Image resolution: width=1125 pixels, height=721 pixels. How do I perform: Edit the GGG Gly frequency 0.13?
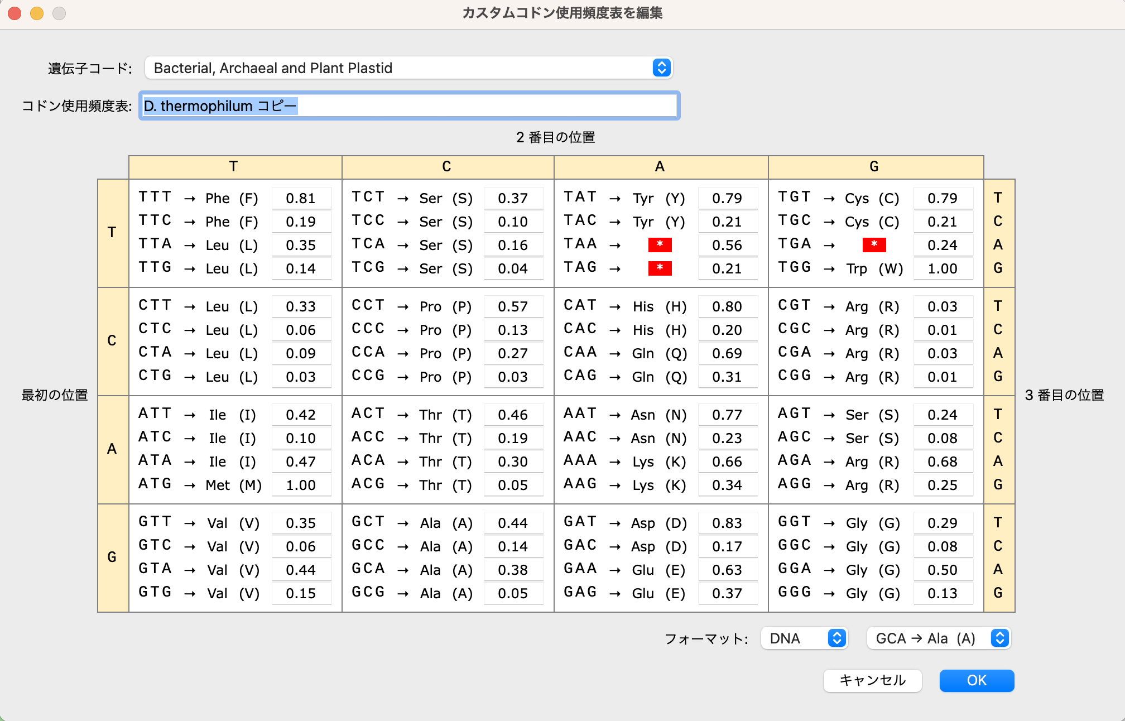pyautogui.click(x=943, y=593)
